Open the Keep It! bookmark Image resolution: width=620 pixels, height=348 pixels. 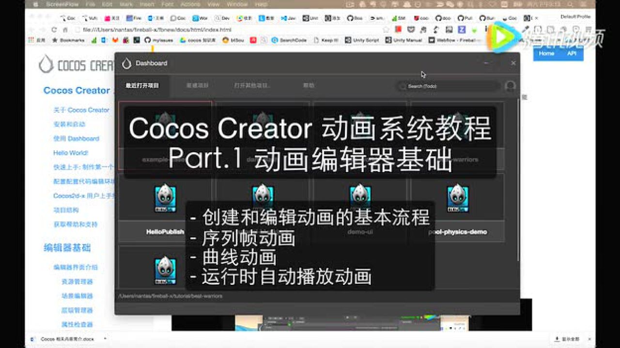point(326,40)
